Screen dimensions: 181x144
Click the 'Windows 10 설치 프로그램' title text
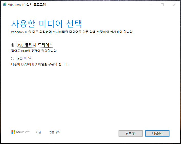[27, 5]
